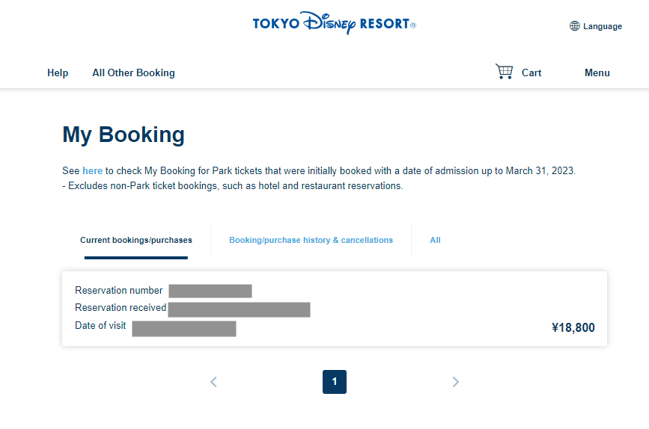The height and width of the screenshot is (429, 649).
Task: Go to the previous page arrow
Action: (213, 382)
